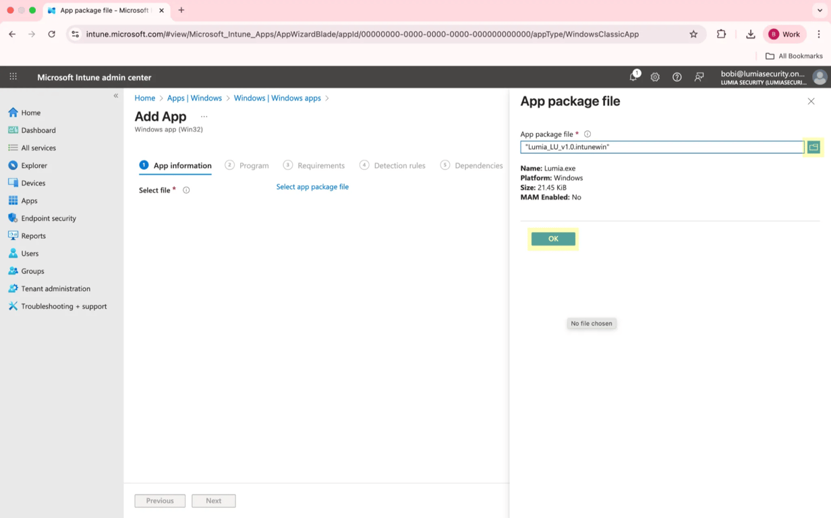This screenshot has width=831, height=518.
Task: Click the Troubleshooting + support icon
Action: coord(13,306)
